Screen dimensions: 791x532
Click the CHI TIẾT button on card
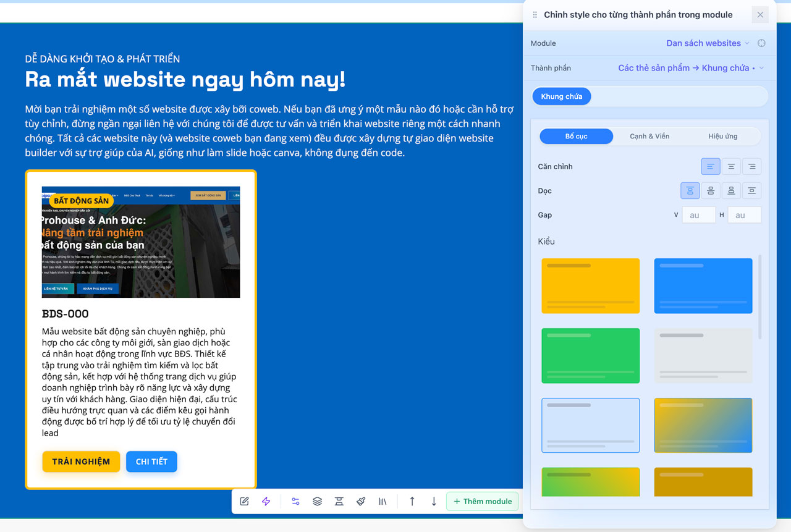151,462
